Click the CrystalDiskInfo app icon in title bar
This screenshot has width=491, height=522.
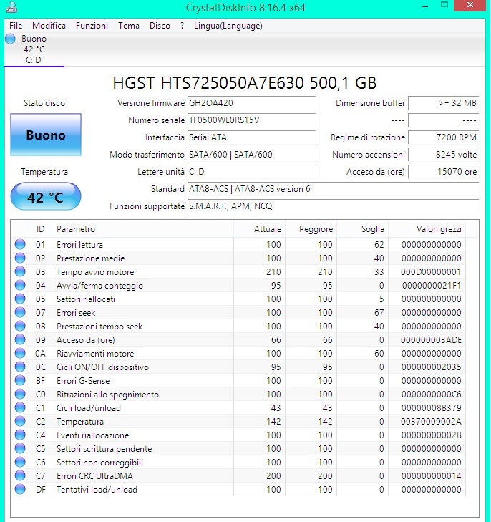pos(11,7)
